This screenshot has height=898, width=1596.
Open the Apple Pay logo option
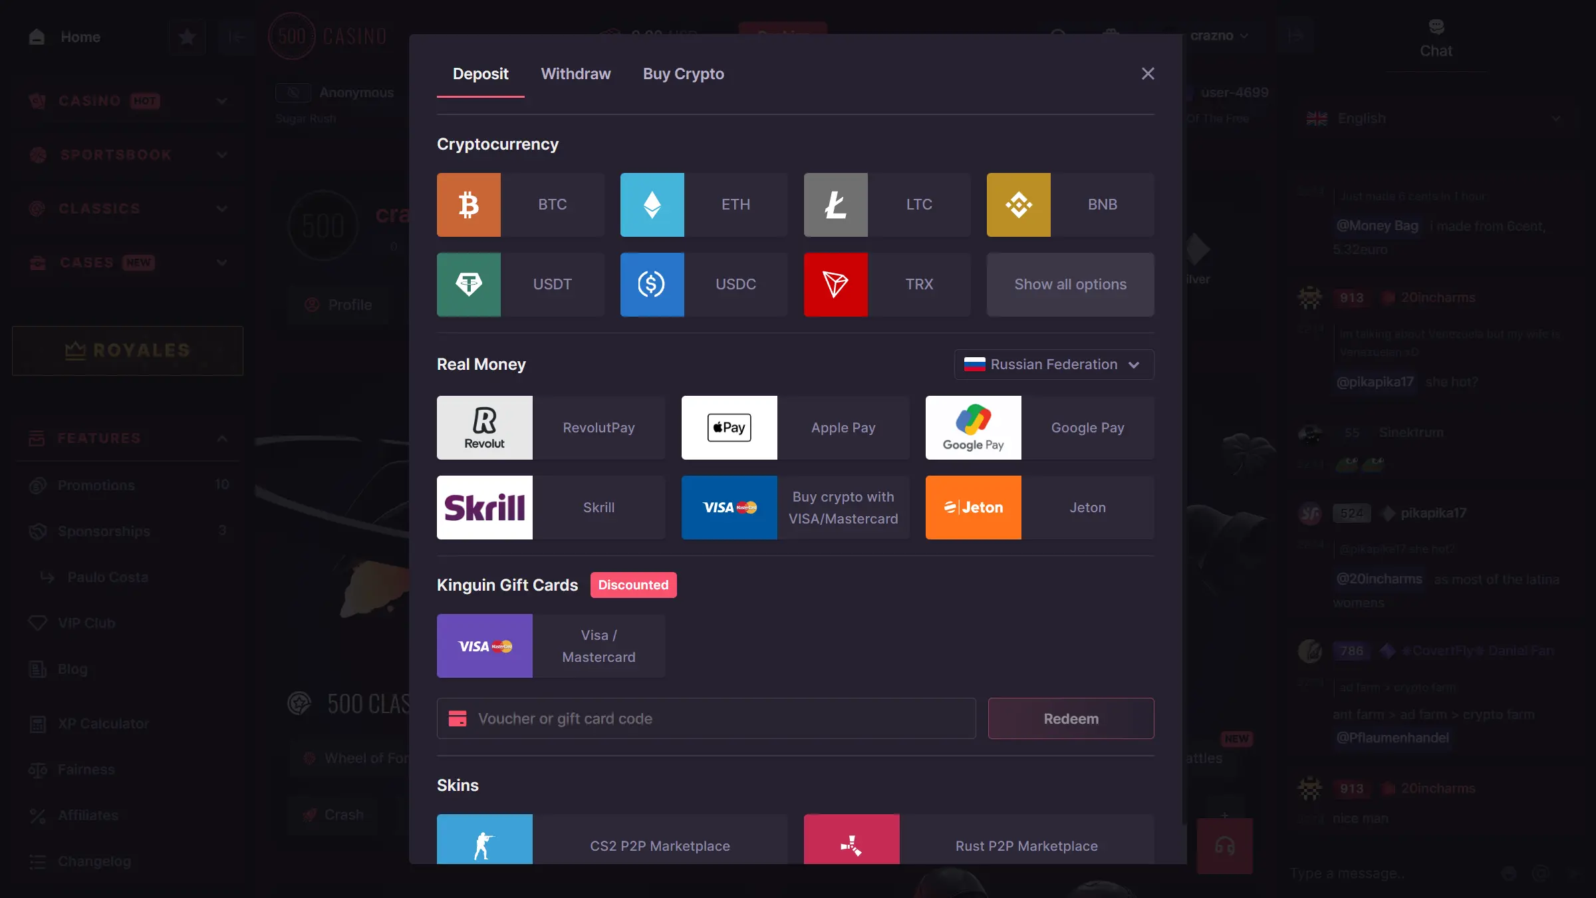coord(730,428)
